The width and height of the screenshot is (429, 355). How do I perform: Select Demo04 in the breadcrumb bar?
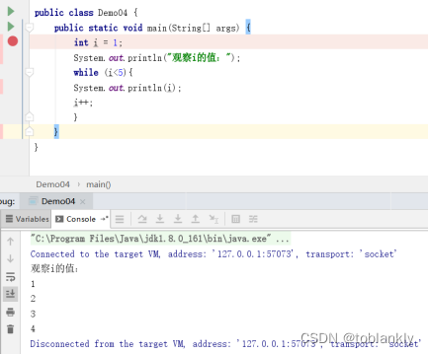coord(52,184)
